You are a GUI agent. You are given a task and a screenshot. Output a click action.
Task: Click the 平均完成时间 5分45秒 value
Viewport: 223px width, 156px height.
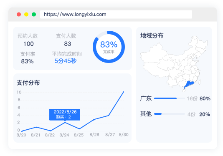click(x=66, y=61)
